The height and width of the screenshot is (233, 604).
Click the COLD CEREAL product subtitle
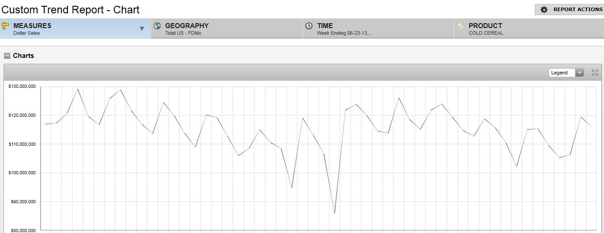point(486,33)
